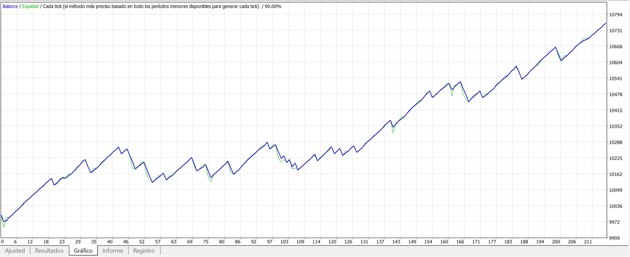630x257 pixels.
Task: Click the 10162 vertical axis label
Action: (x=616, y=174)
